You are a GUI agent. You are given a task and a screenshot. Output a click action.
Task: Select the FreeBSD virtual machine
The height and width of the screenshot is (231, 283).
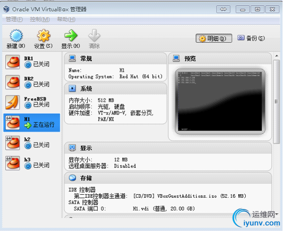click(32, 102)
